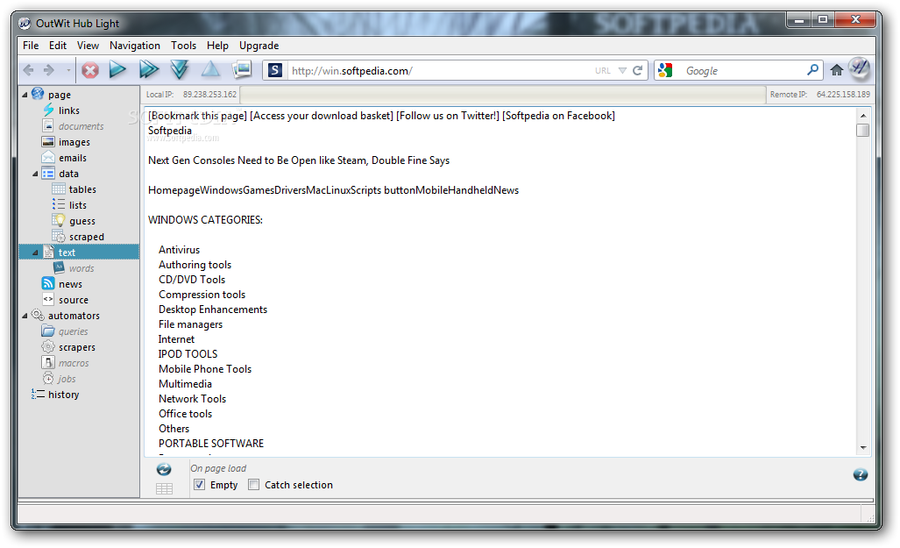Open the View menu

pos(88,46)
